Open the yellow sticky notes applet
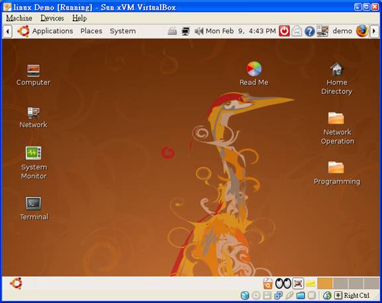Screen dimensions: 382x303 (310, 283)
